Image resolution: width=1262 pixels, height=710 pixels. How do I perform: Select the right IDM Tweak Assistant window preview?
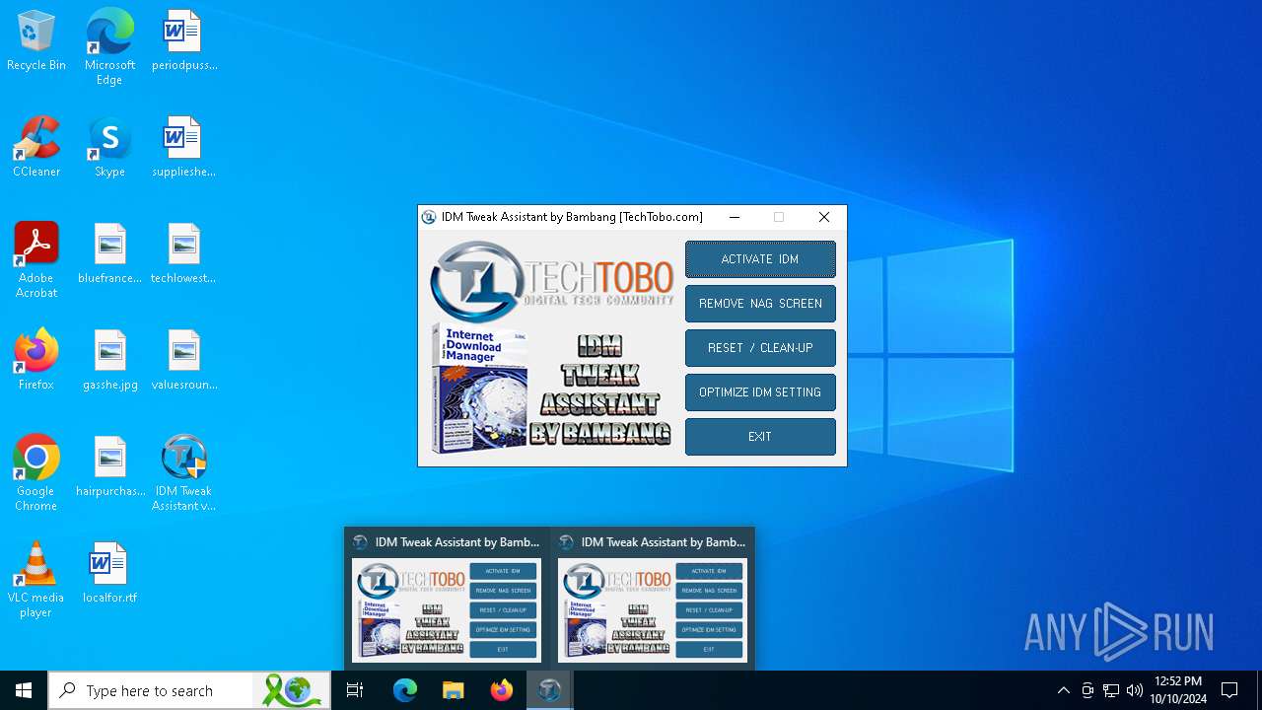tap(653, 599)
